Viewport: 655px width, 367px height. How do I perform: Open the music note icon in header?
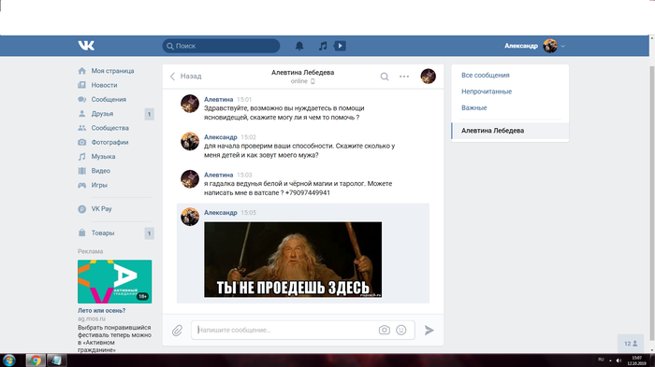tap(323, 46)
